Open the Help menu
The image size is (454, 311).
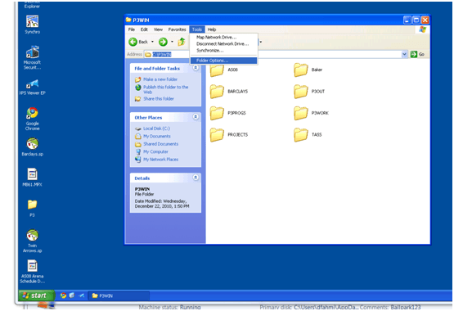[212, 29]
